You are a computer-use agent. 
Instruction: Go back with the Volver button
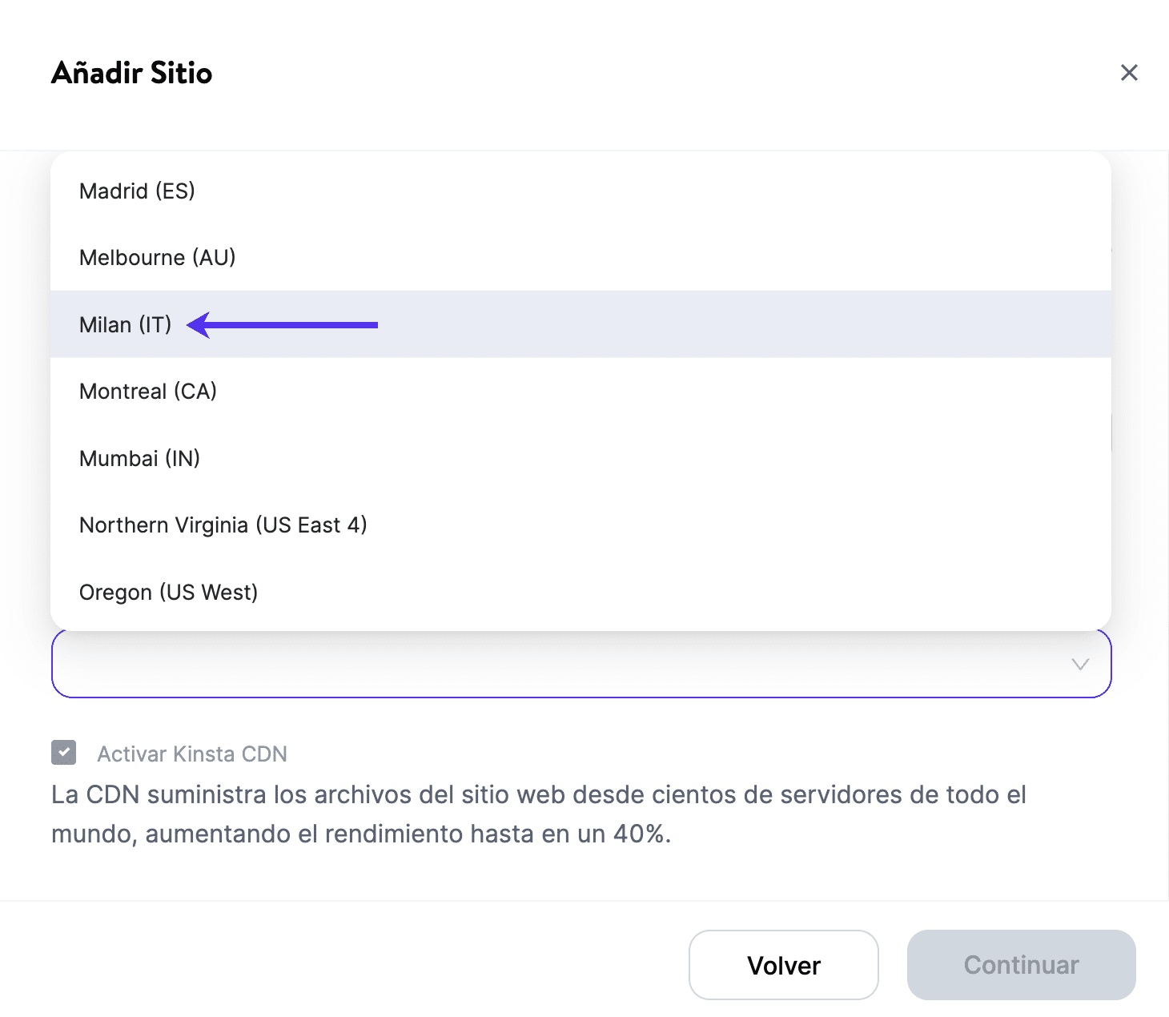coord(783,965)
